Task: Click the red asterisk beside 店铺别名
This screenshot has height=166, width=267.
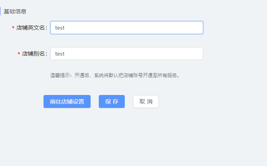Action: point(19,54)
